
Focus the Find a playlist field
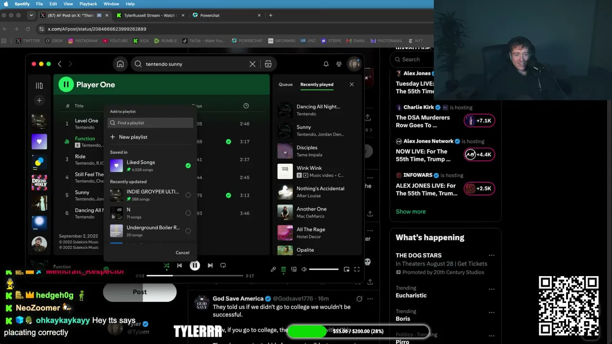point(150,123)
